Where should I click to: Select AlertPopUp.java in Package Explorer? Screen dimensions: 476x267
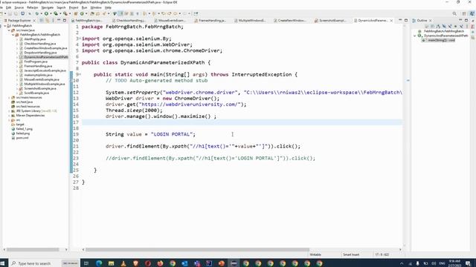click(x=35, y=39)
